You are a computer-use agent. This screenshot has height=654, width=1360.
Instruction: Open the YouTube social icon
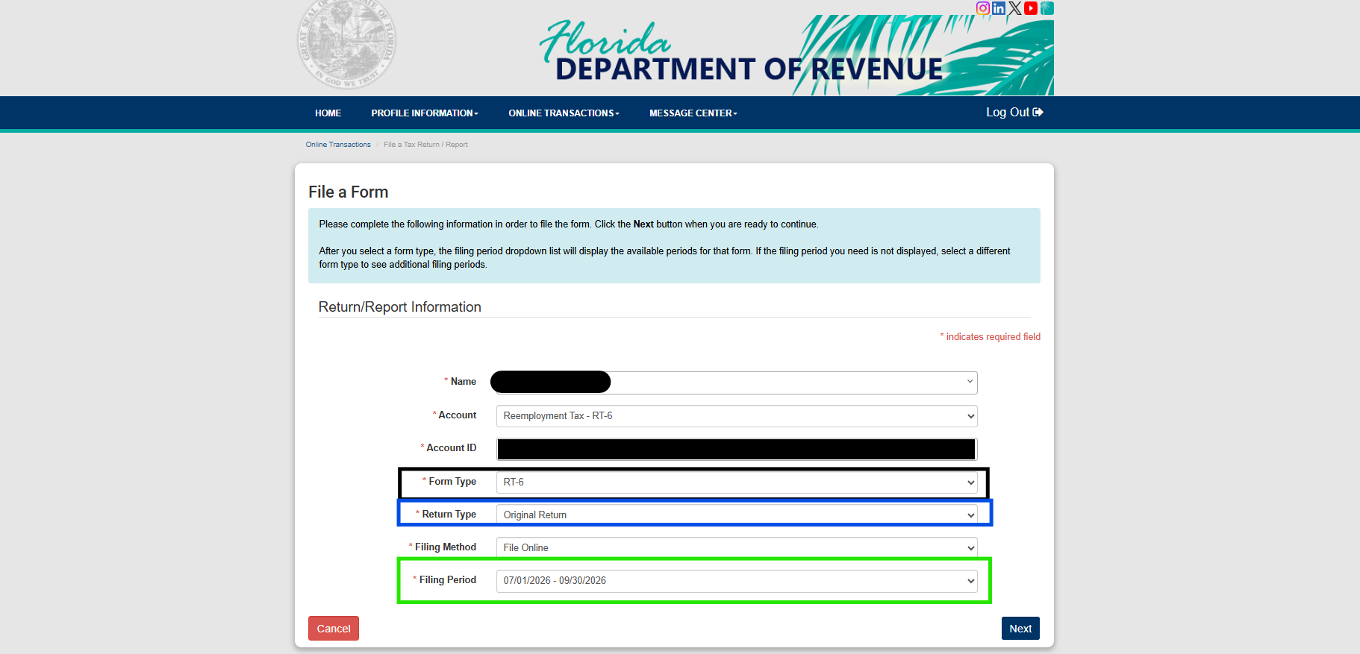pos(1031,8)
